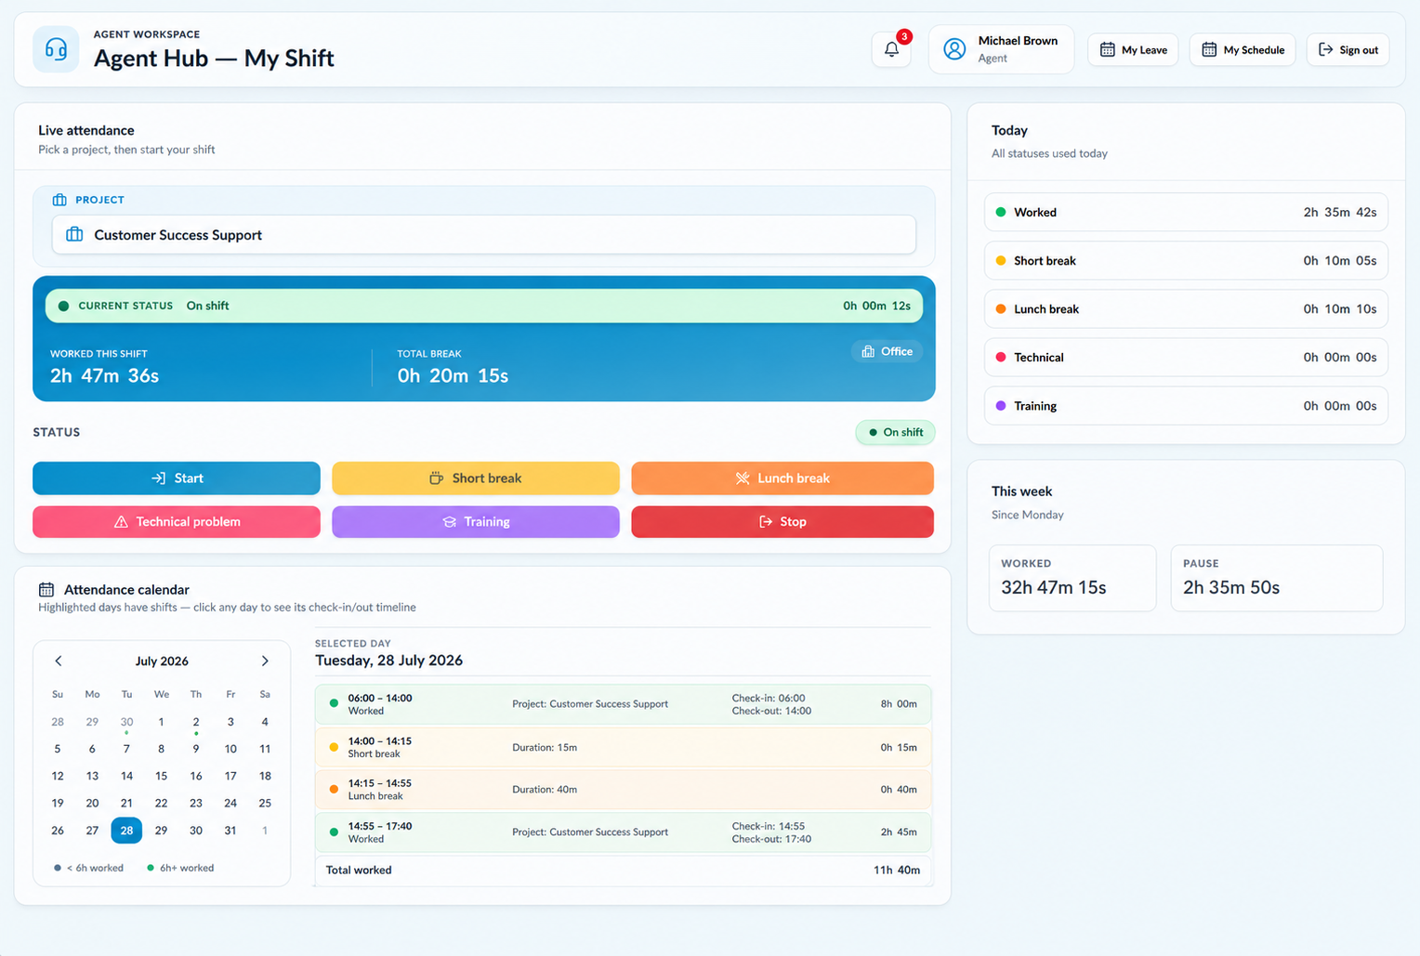The width and height of the screenshot is (1420, 956).
Task: Click the Lunch break row in Today panel
Action: coord(1186,308)
